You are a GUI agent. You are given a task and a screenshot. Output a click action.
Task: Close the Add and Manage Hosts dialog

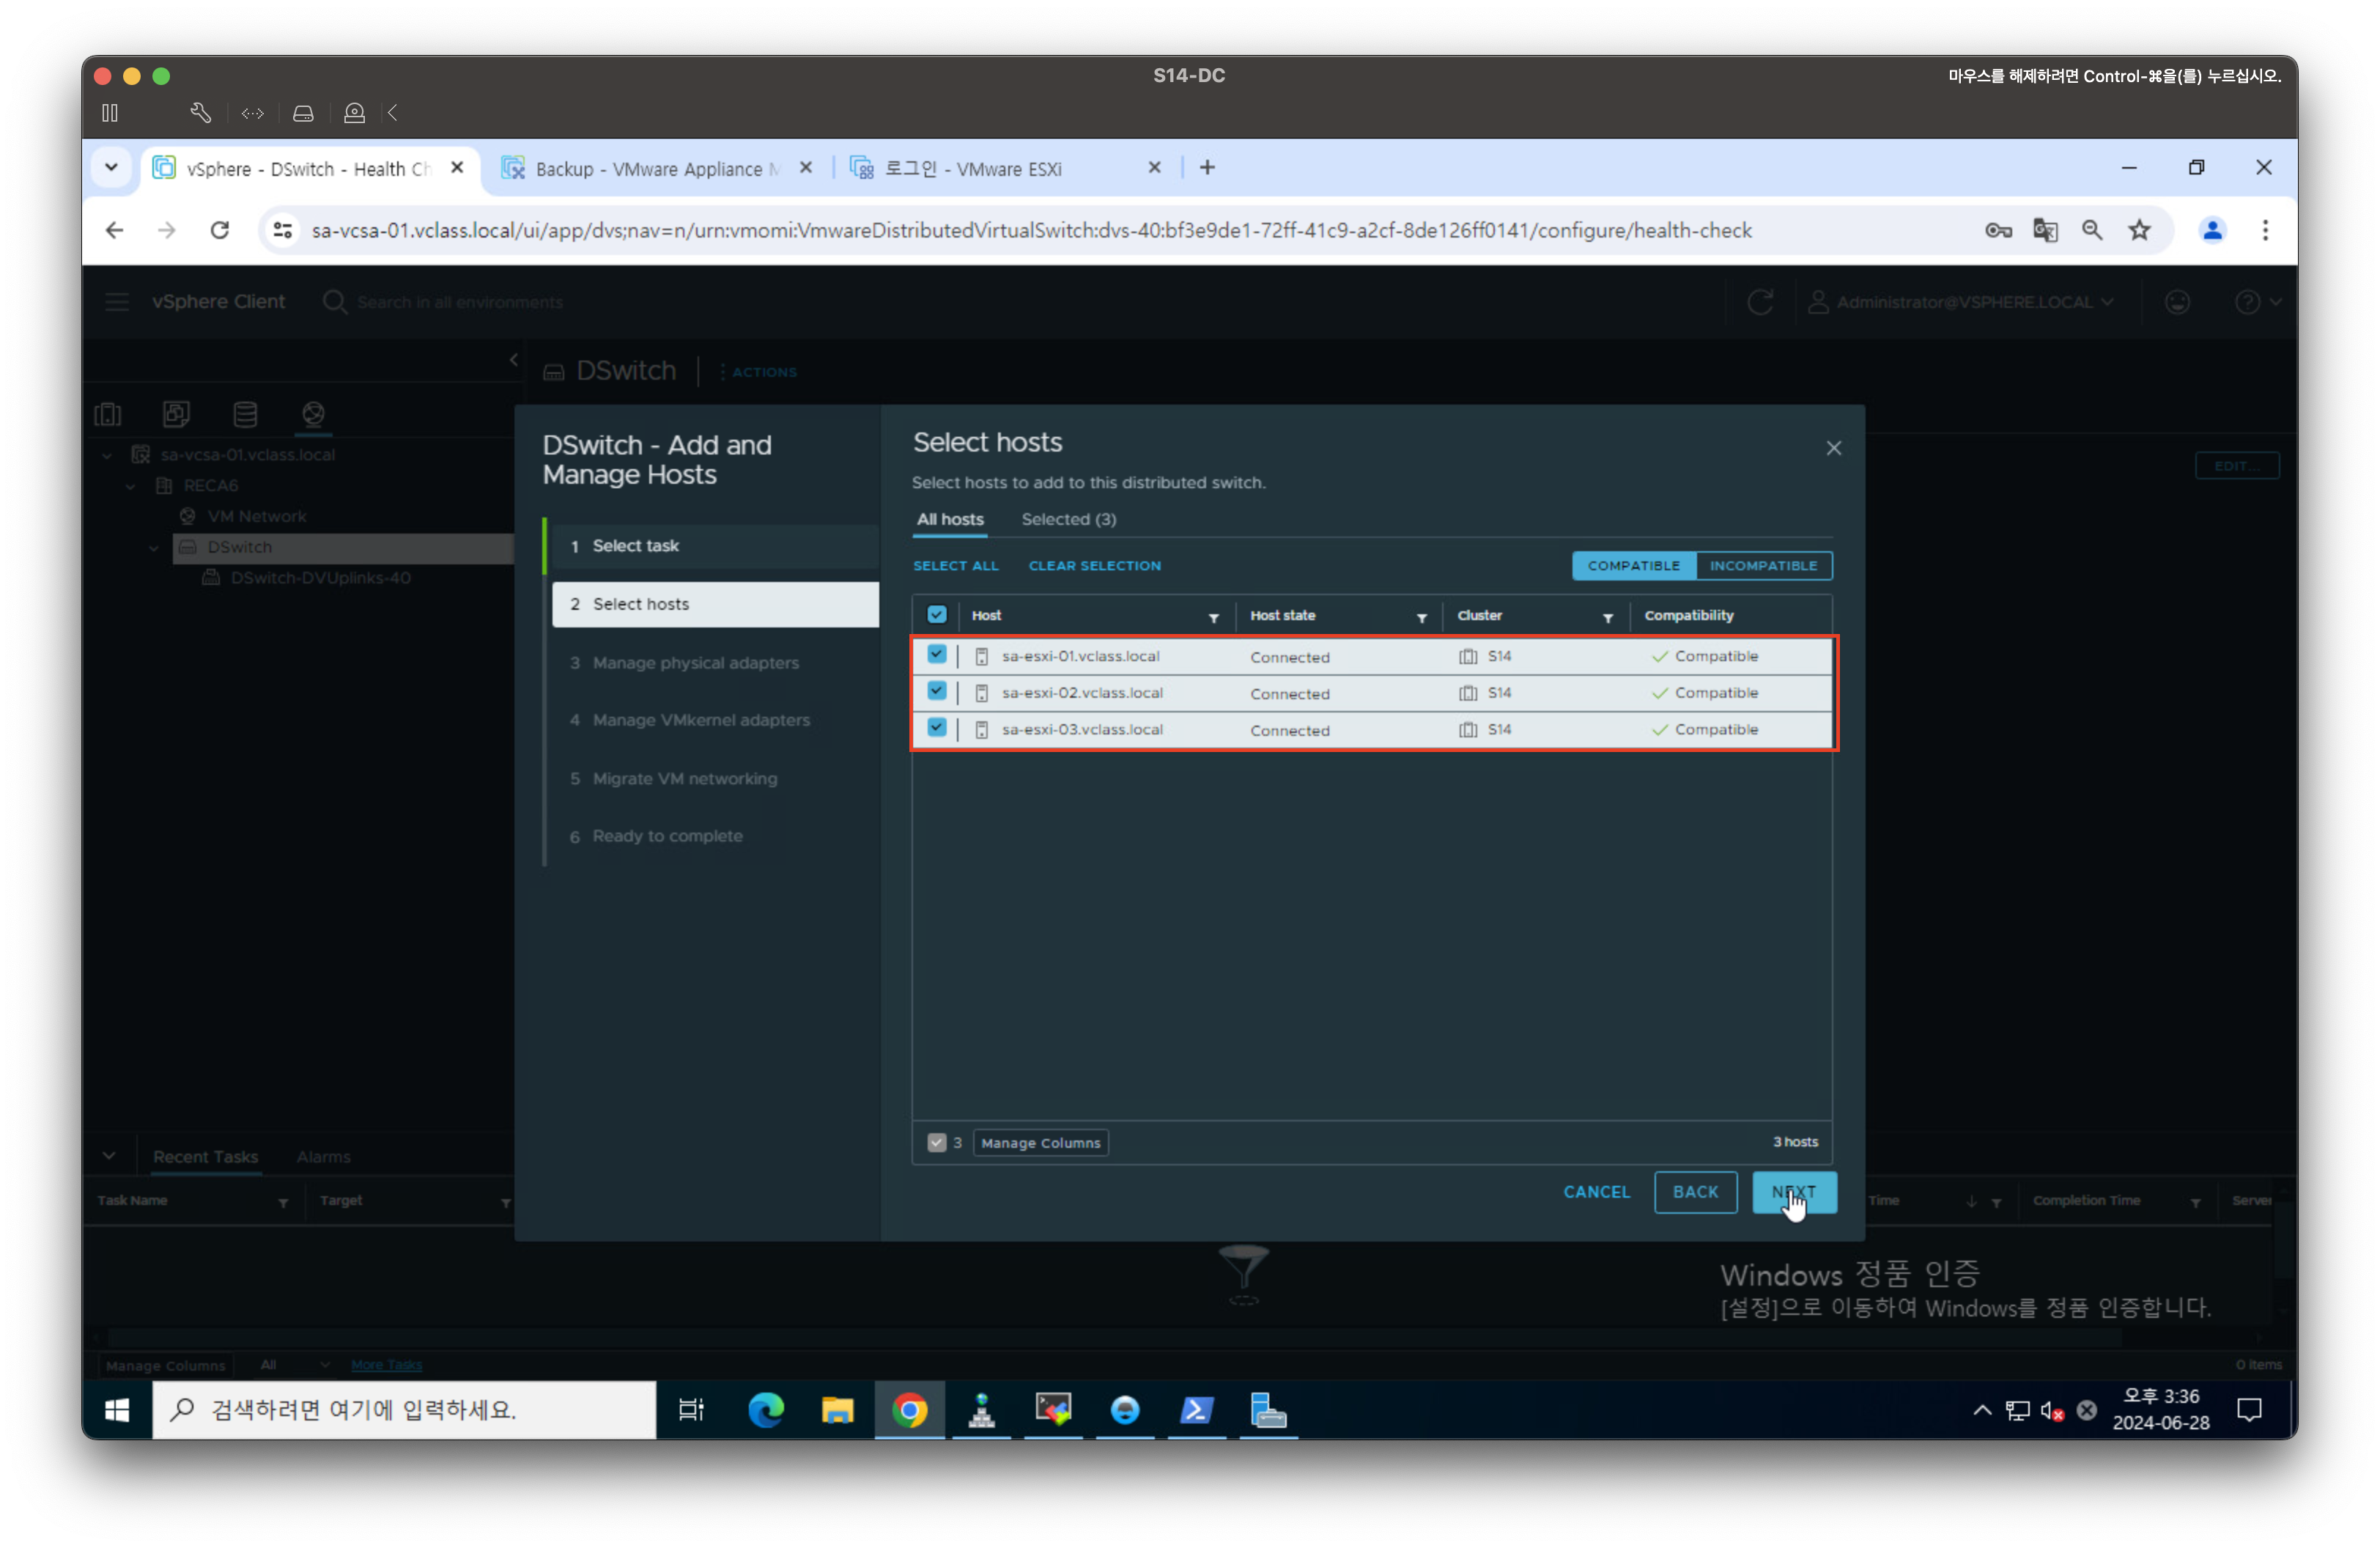pos(1833,448)
